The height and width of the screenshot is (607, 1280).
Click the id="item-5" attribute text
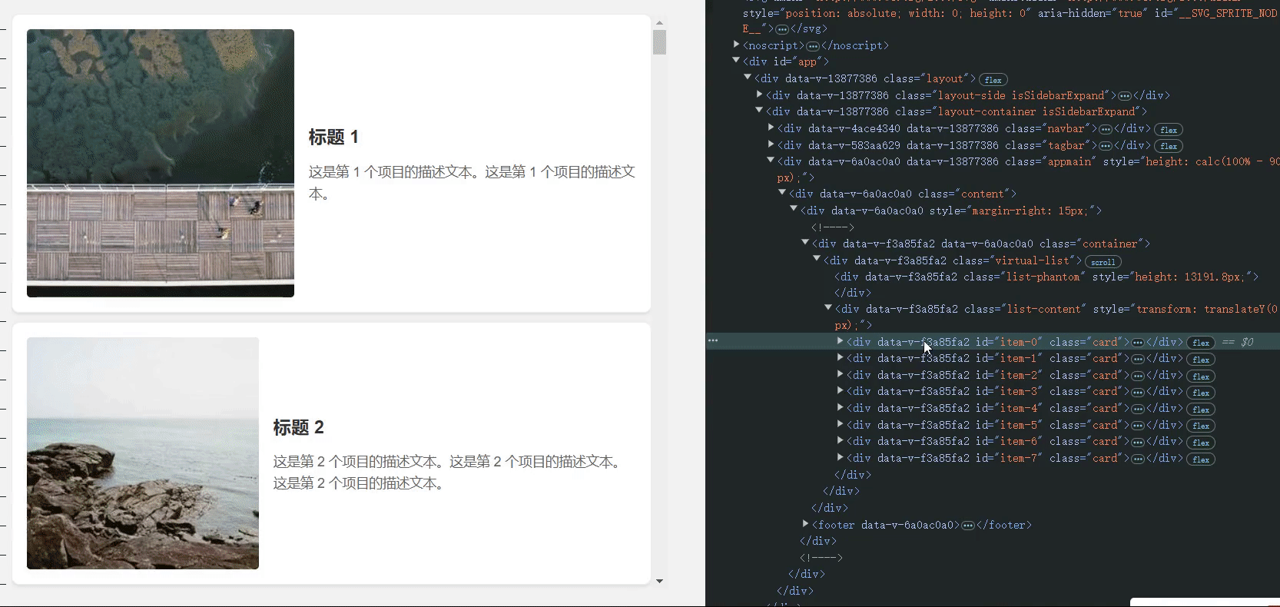[1009, 425]
